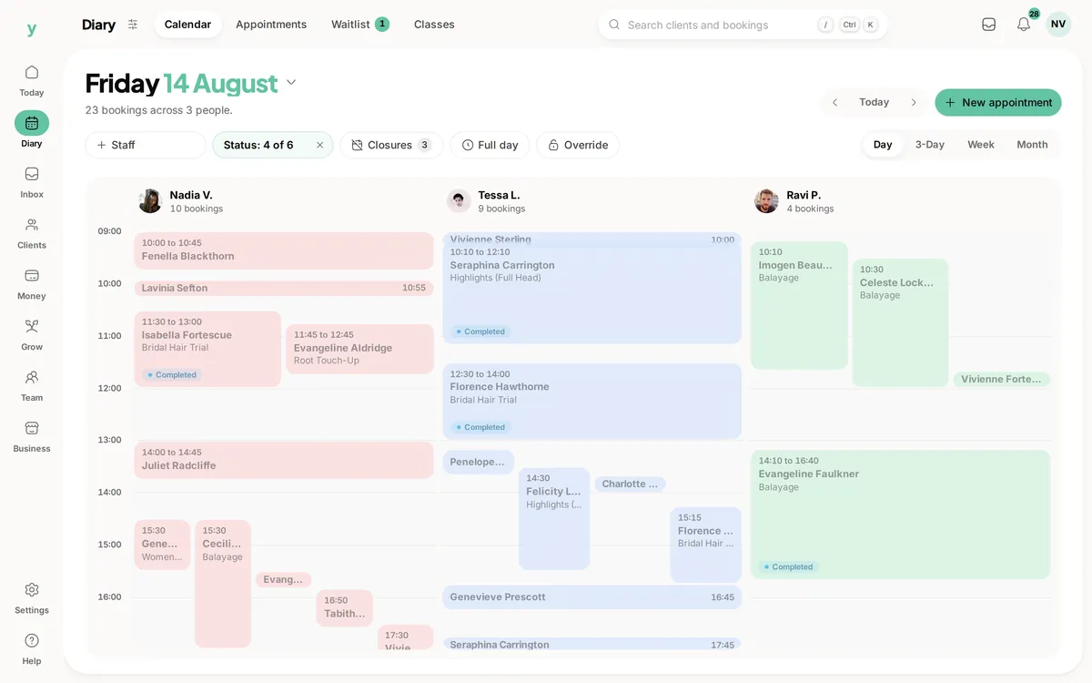Create a New appointment
Screen dimensions: 1092x683
pyautogui.click(x=998, y=103)
